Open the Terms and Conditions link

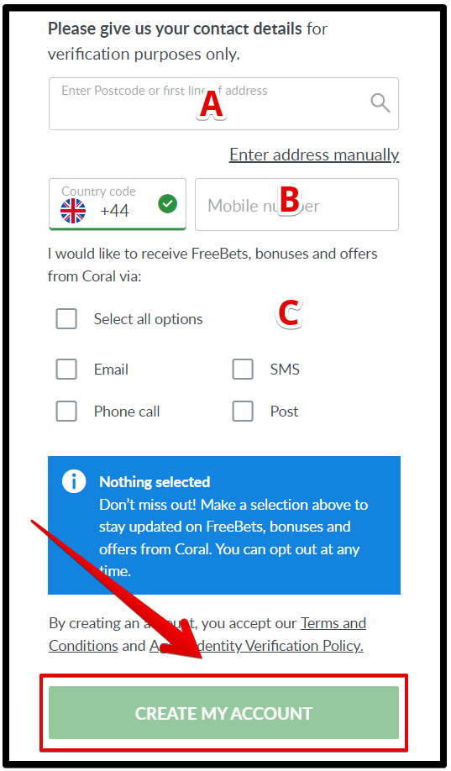click(207, 634)
